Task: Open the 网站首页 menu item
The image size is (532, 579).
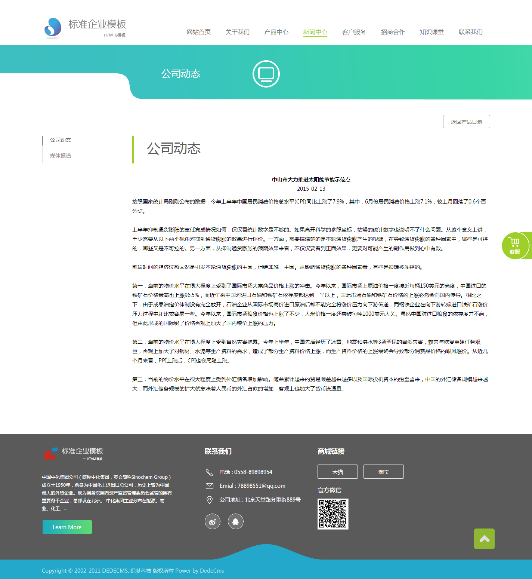Action: pos(199,32)
